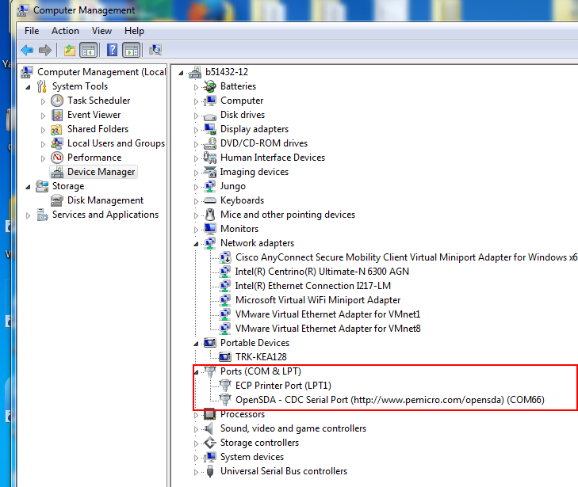
Task: Select Computer Management (Local) root
Action: [x=101, y=72]
